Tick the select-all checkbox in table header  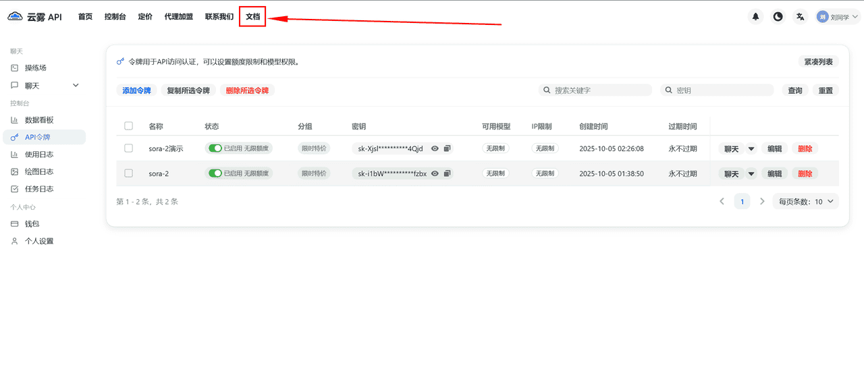click(x=129, y=126)
